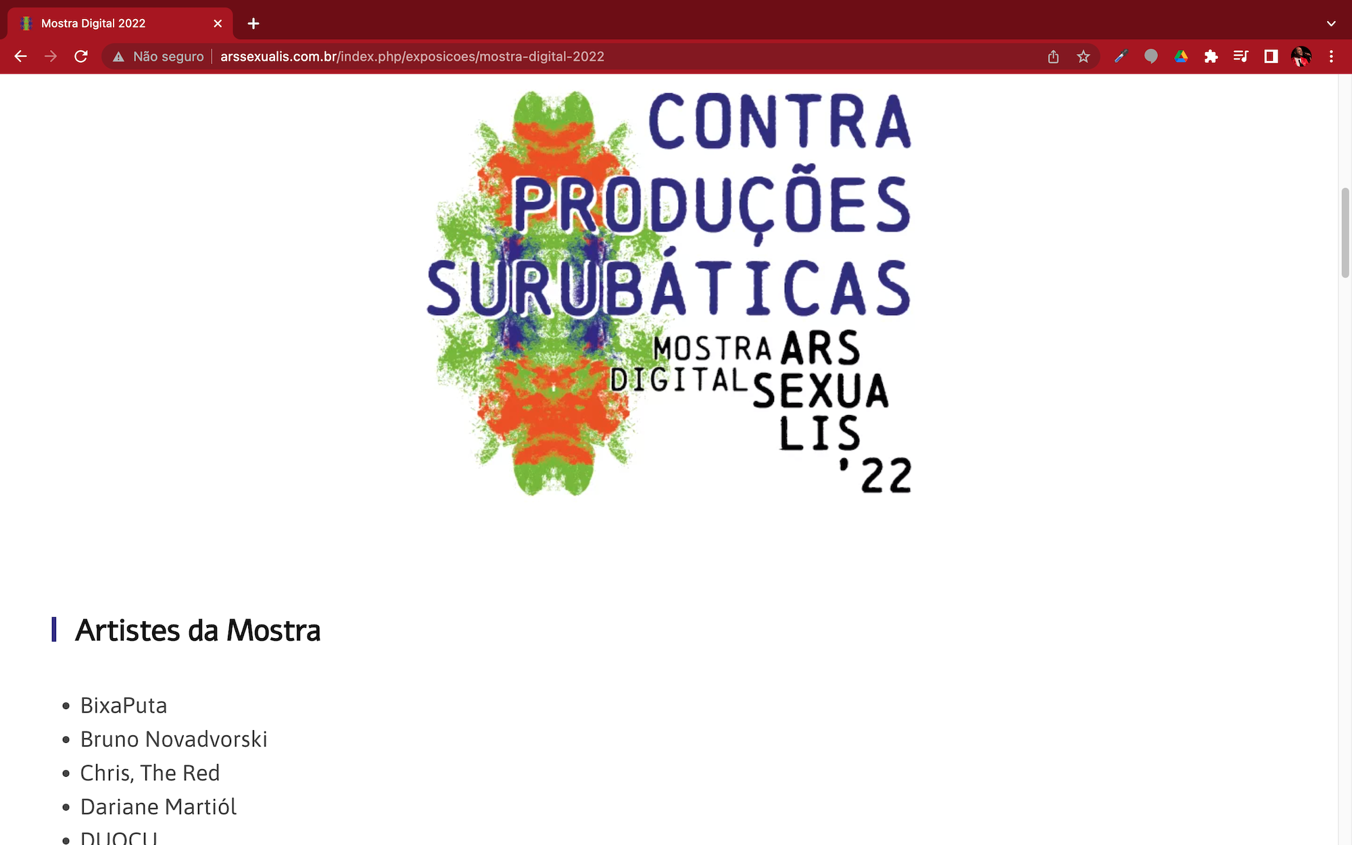
Task: Open the Google Drive extension
Action: click(x=1181, y=57)
